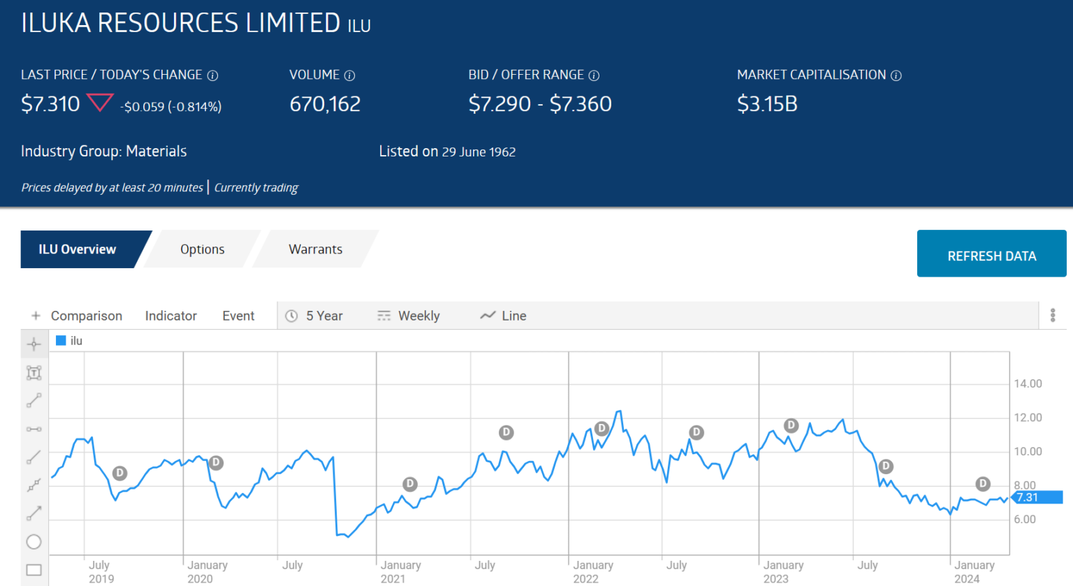Click the Prices delayed by 20 minutes notice
1073x586 pixels.
112,188
